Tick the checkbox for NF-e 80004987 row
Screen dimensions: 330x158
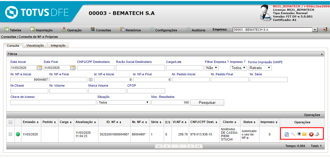tap(10, 134)
